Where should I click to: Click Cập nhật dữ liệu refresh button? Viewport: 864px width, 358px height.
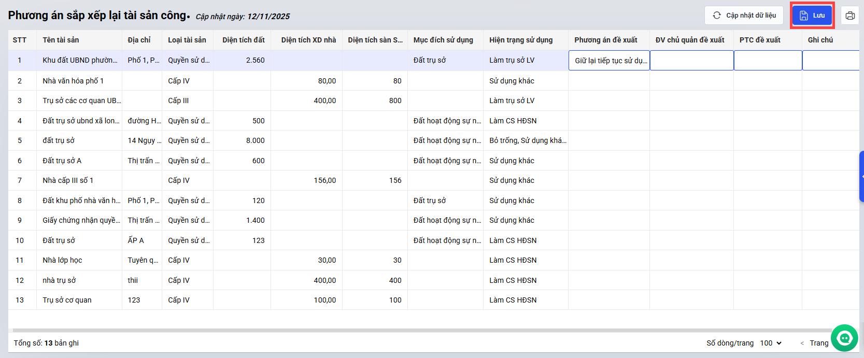[x=744, y=16]
